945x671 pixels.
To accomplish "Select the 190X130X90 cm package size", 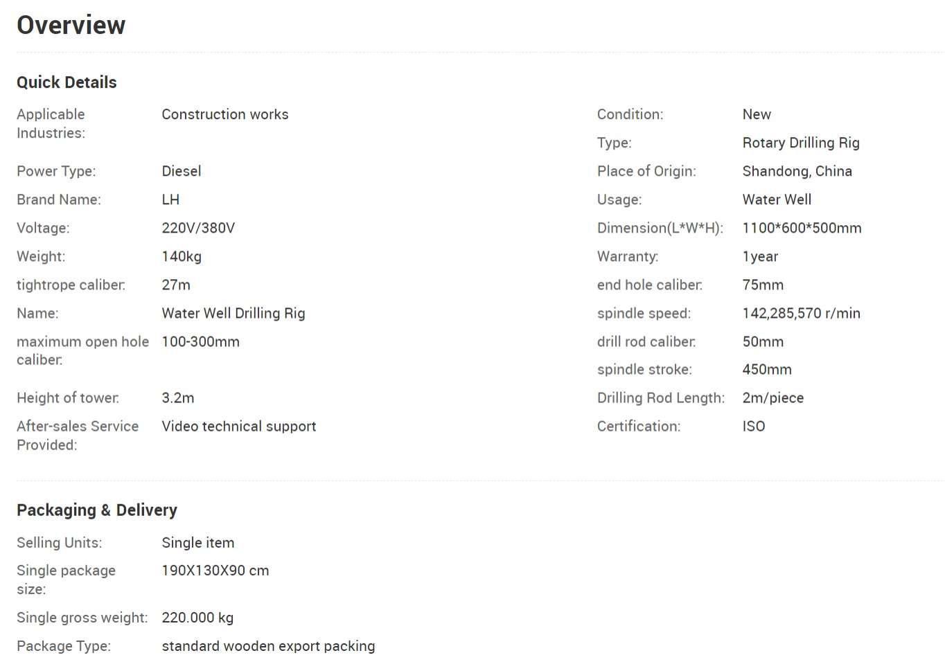I will pyautogui.click(x=215, y=571).
